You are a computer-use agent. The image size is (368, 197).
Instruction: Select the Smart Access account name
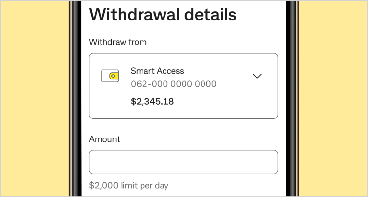[157, 71]
